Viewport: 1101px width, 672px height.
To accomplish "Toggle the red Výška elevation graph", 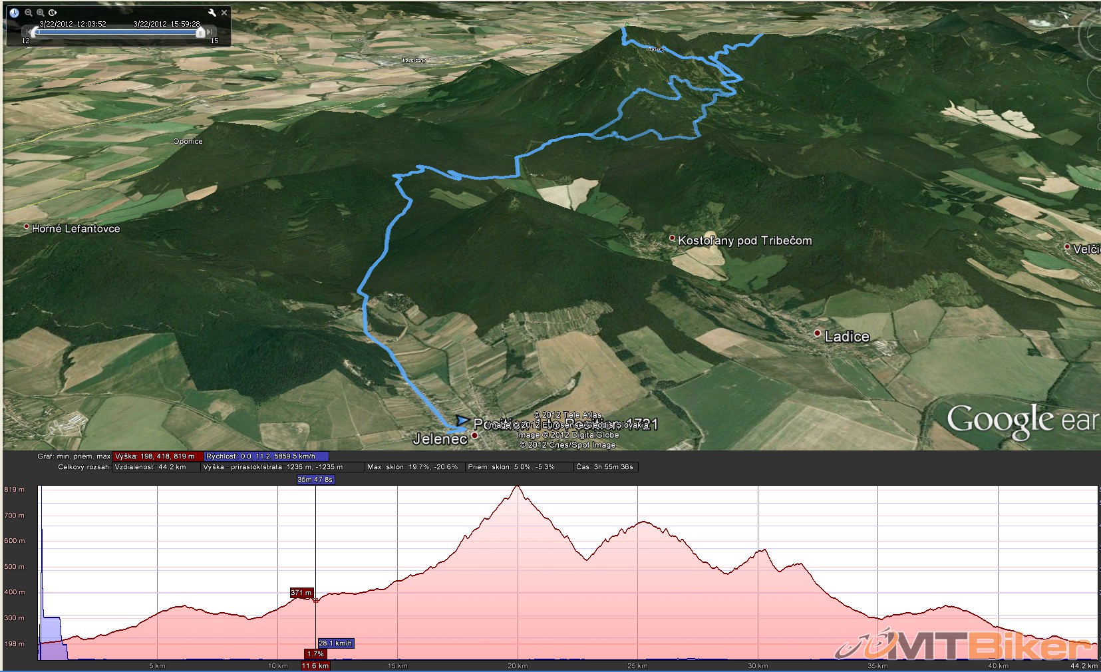I will 158,456.
